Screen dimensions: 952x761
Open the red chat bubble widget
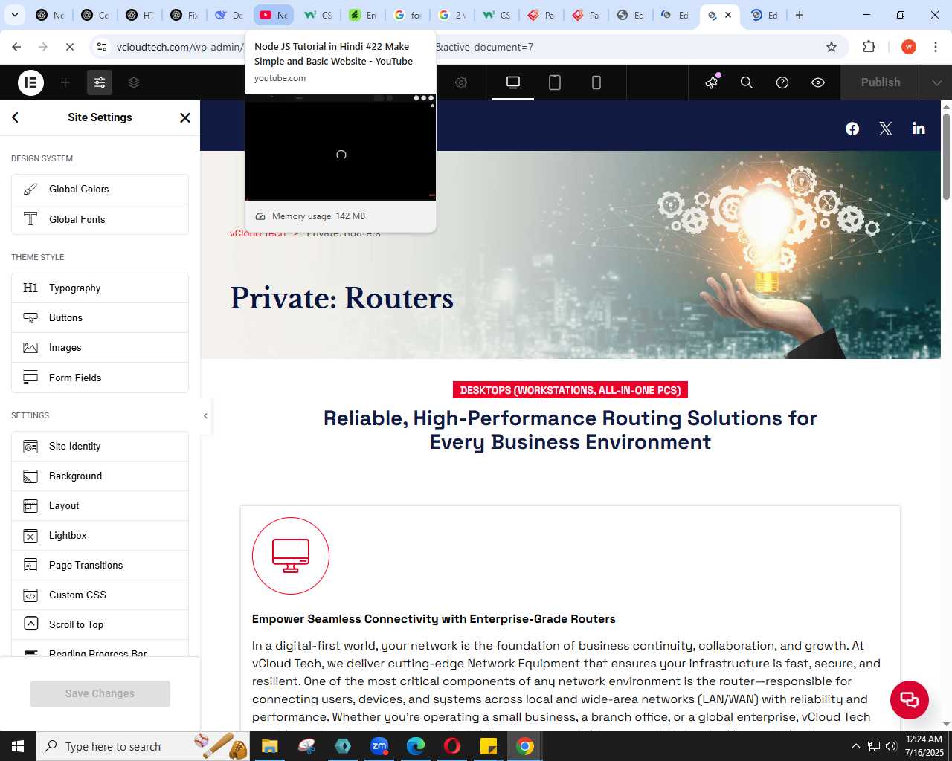pos(910,700)
